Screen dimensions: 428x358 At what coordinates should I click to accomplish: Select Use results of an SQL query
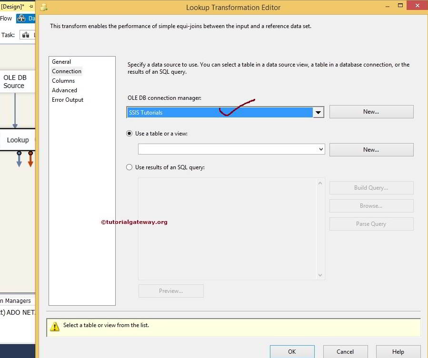(x=129, y=167)
